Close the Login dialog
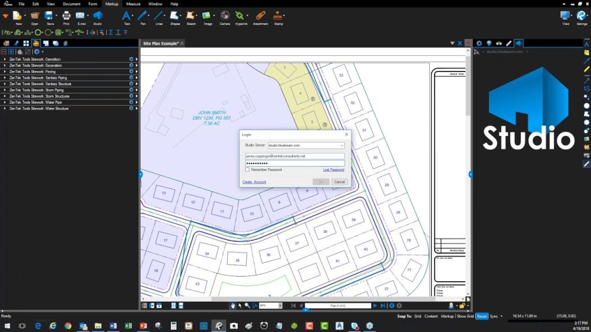This screenshot has height=332, width=591. [x=346, y=134]
